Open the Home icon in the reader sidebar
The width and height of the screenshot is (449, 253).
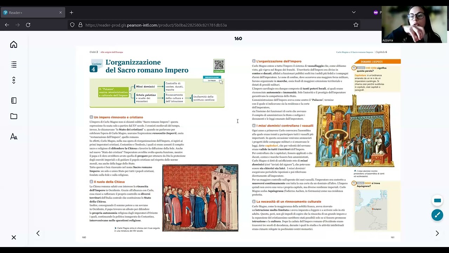point(14,45)
